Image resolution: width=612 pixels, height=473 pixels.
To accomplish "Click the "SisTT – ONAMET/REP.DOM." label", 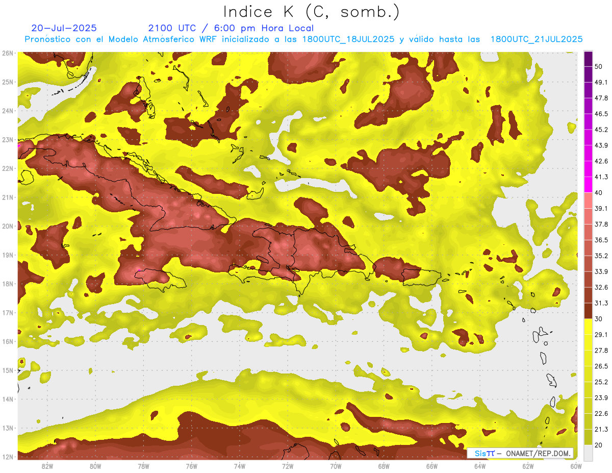I will click(520, 453).
